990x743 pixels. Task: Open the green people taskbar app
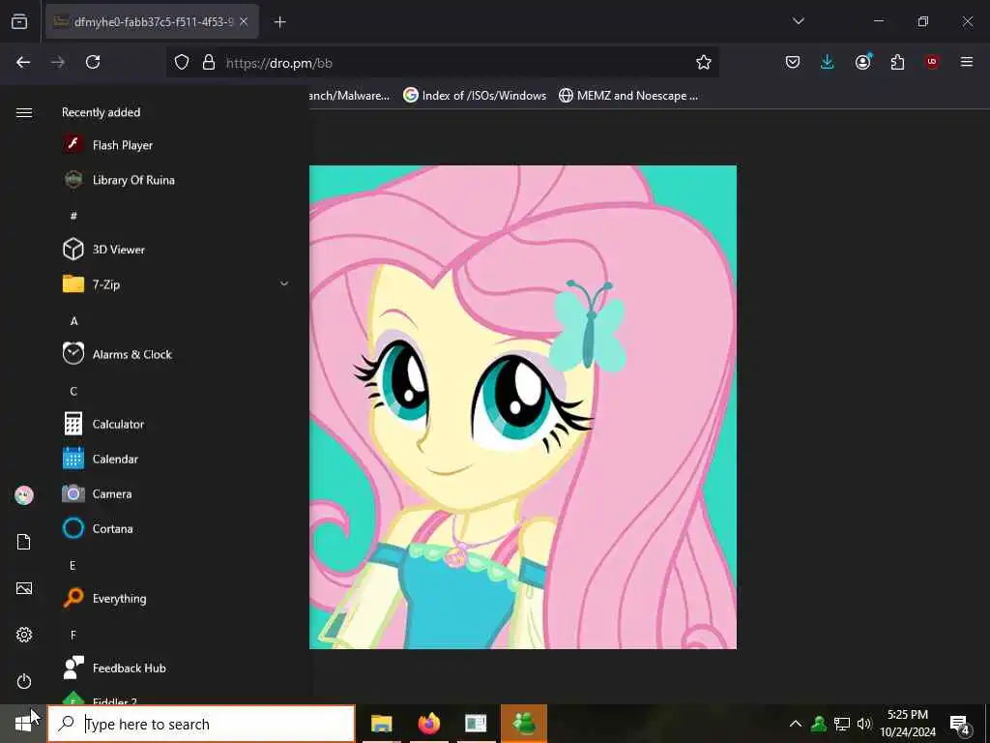(x=523, y=724)
